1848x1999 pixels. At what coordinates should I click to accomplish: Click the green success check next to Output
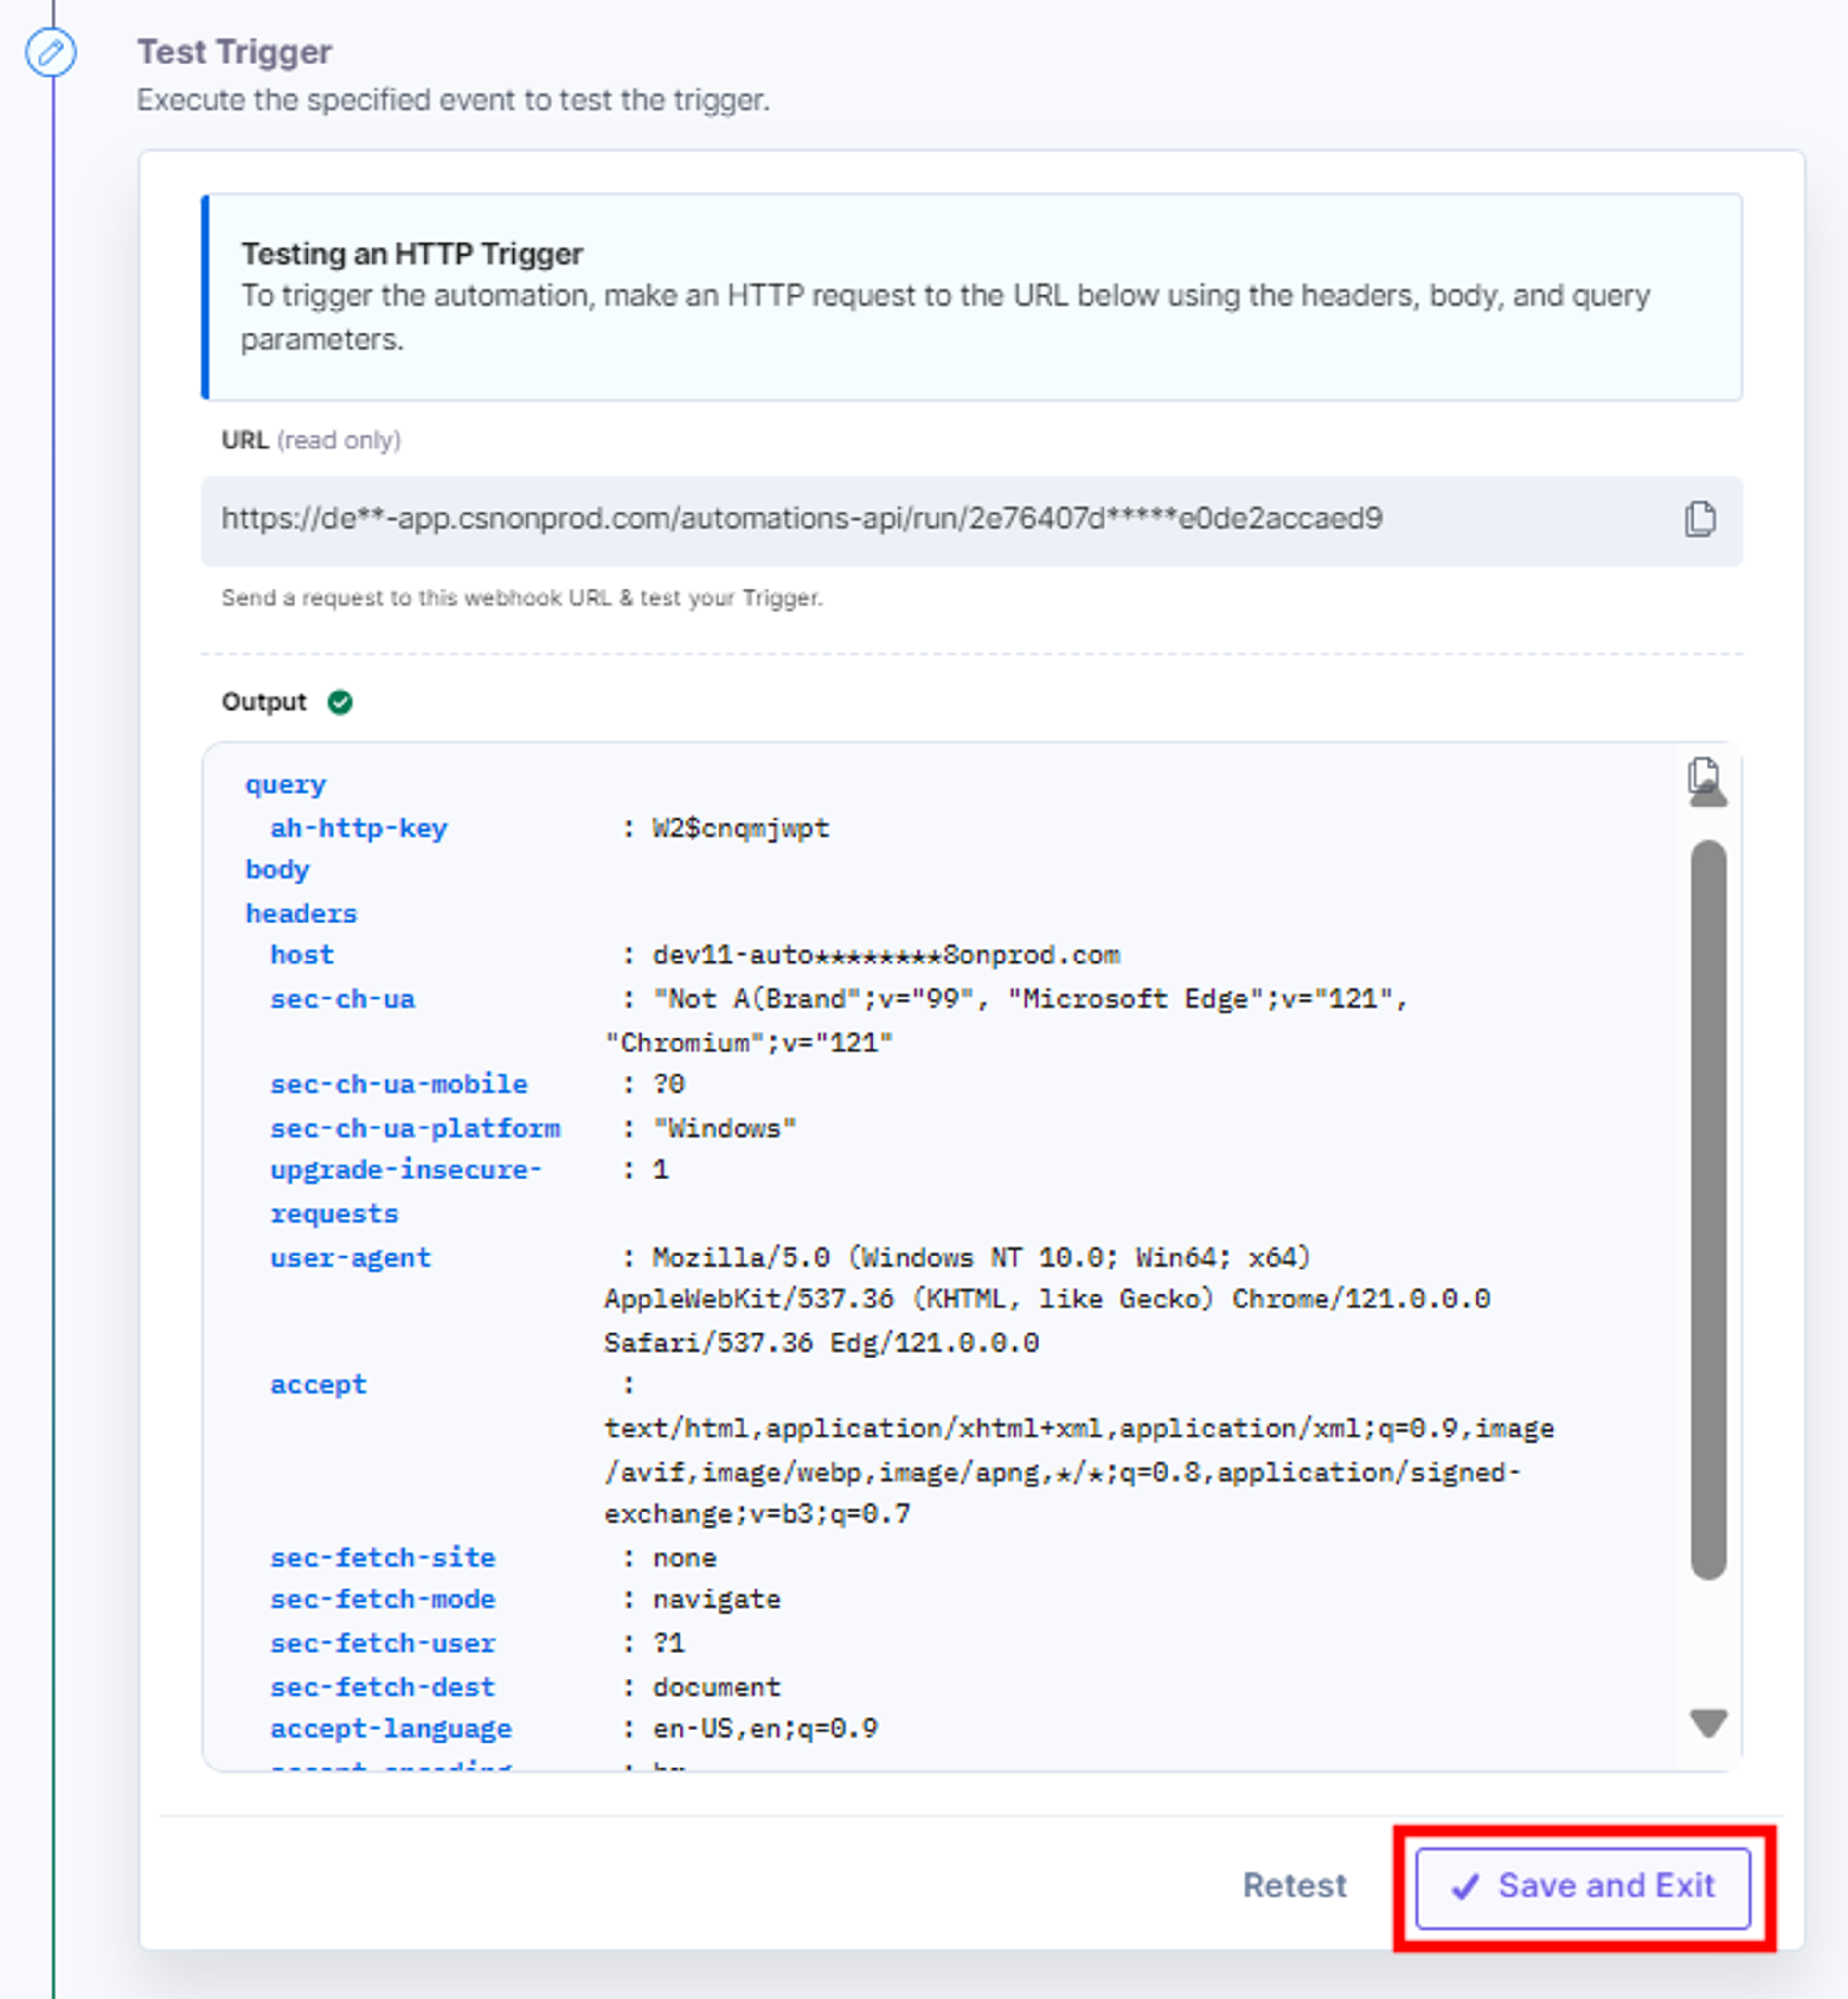340,702
